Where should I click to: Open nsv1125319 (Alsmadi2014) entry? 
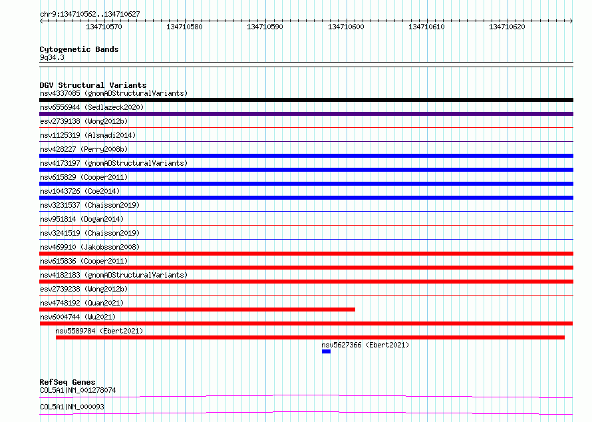[88, 135]
